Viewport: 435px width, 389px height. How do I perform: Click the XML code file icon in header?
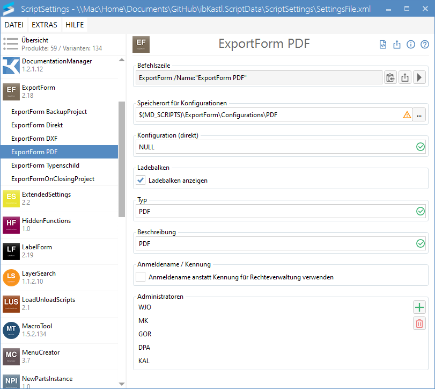pyautogui.click(x=383, y=45)
